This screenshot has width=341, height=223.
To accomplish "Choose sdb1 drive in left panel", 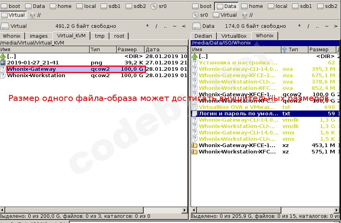I will (111, 6).
